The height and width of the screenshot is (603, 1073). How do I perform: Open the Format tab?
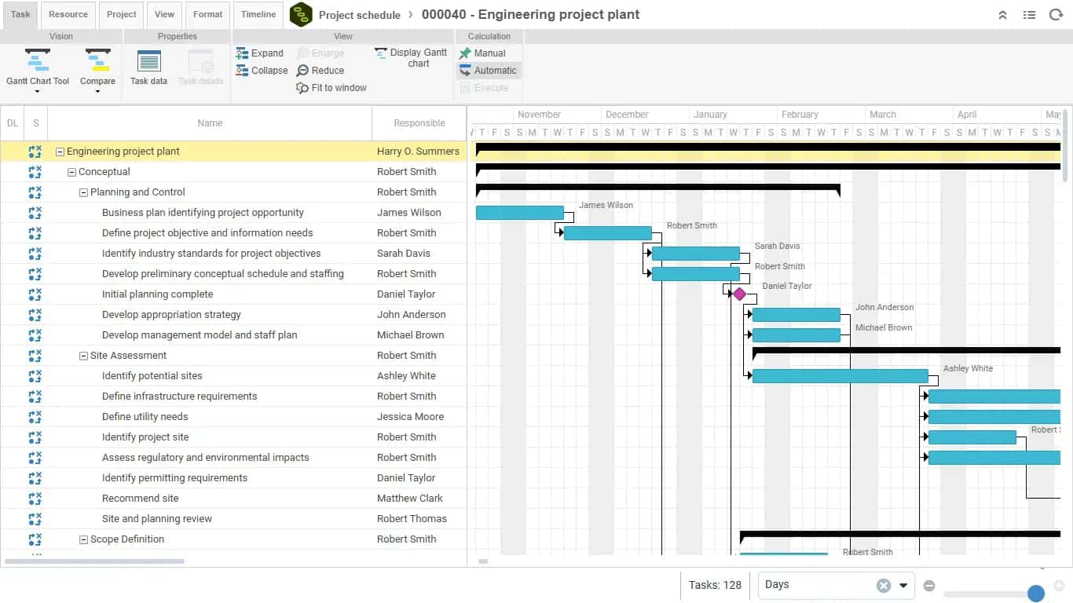(x=208, y=15)
